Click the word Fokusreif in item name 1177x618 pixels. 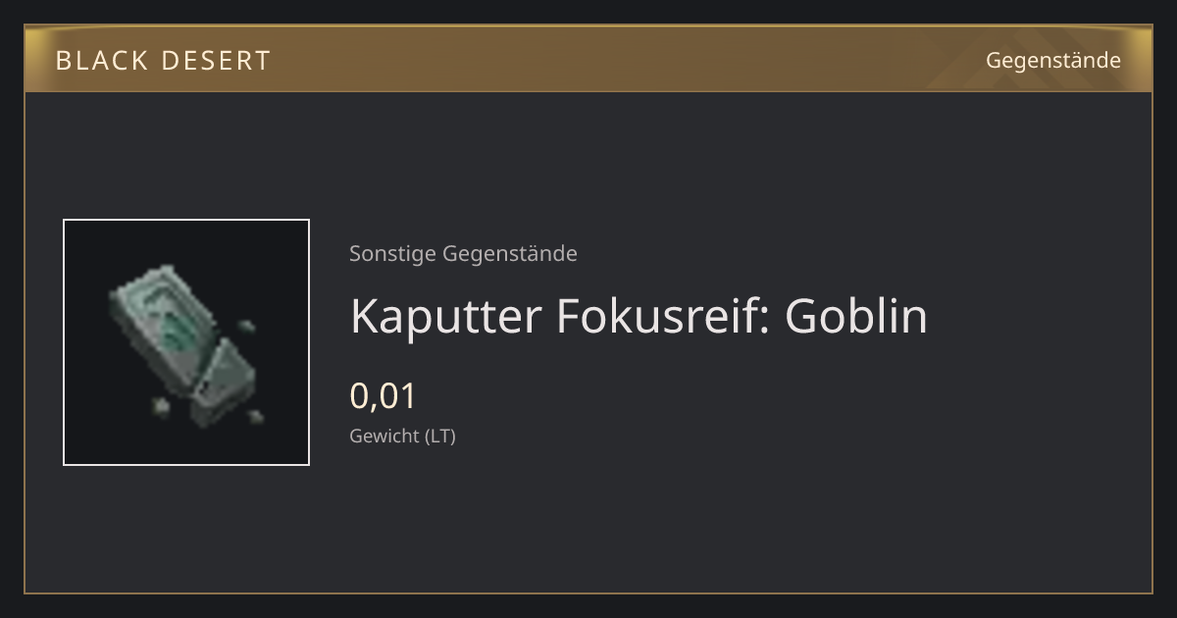(x=662, y=316)
